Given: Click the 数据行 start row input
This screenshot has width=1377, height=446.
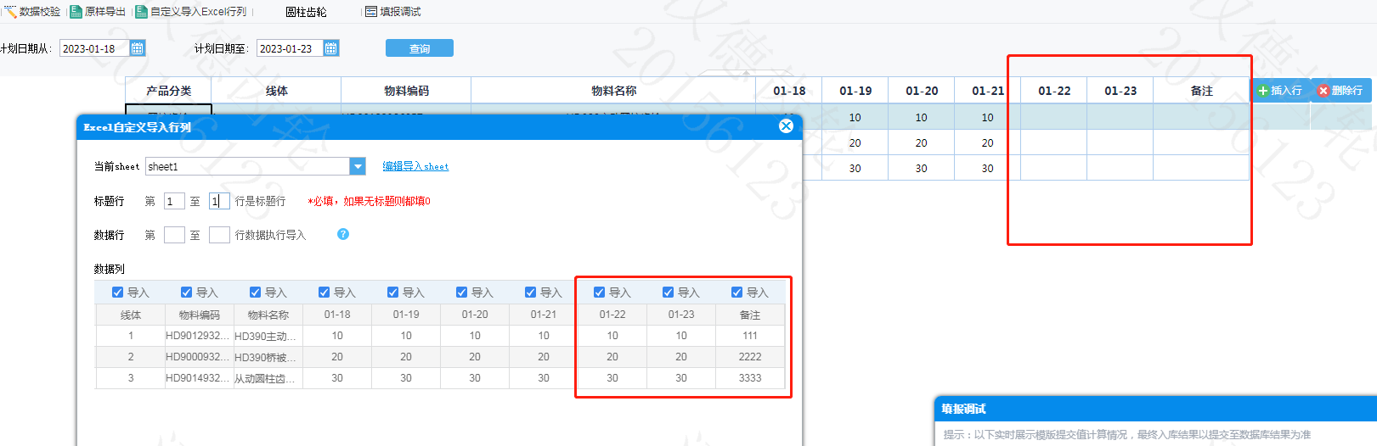Looking at the screenshot, I should [174, 235].
